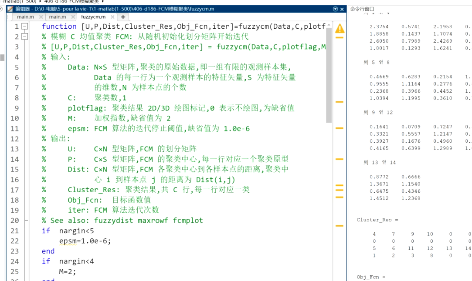Jump to the lowest orange warning marker
The width and height of the screenshot is (472, 281).
click(340, 226)
